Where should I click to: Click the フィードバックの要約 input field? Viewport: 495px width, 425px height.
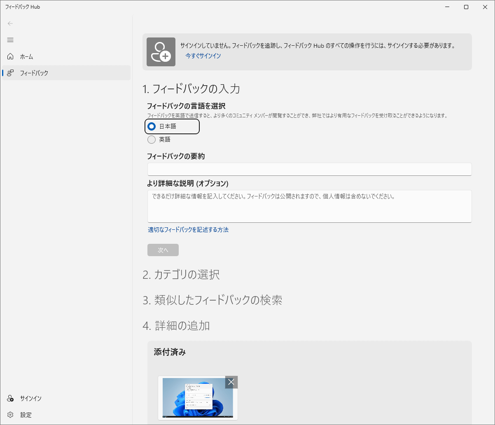pos(309,169)
